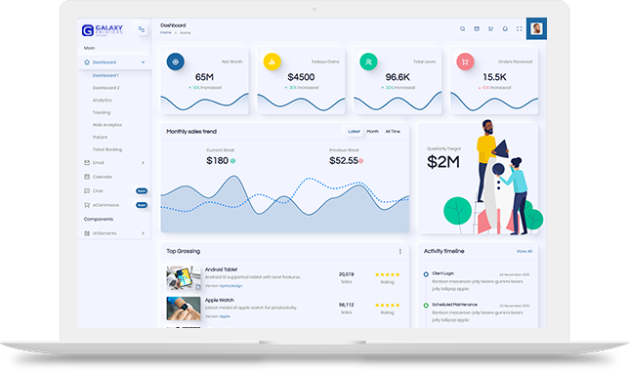The height and width of the screenshot is (371, 629).
Task: Click the Android Tablet product title
Action: coord(221,269)
